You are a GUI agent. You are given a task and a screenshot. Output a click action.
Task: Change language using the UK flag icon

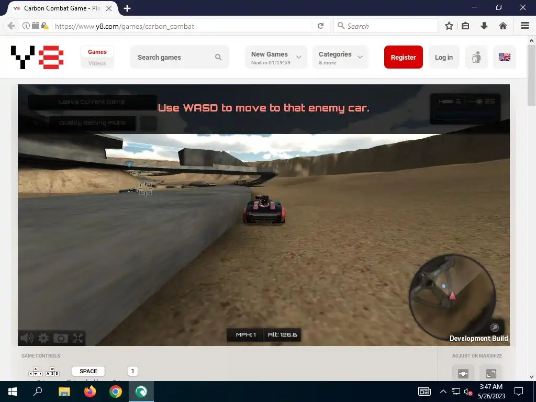point(505,57)
